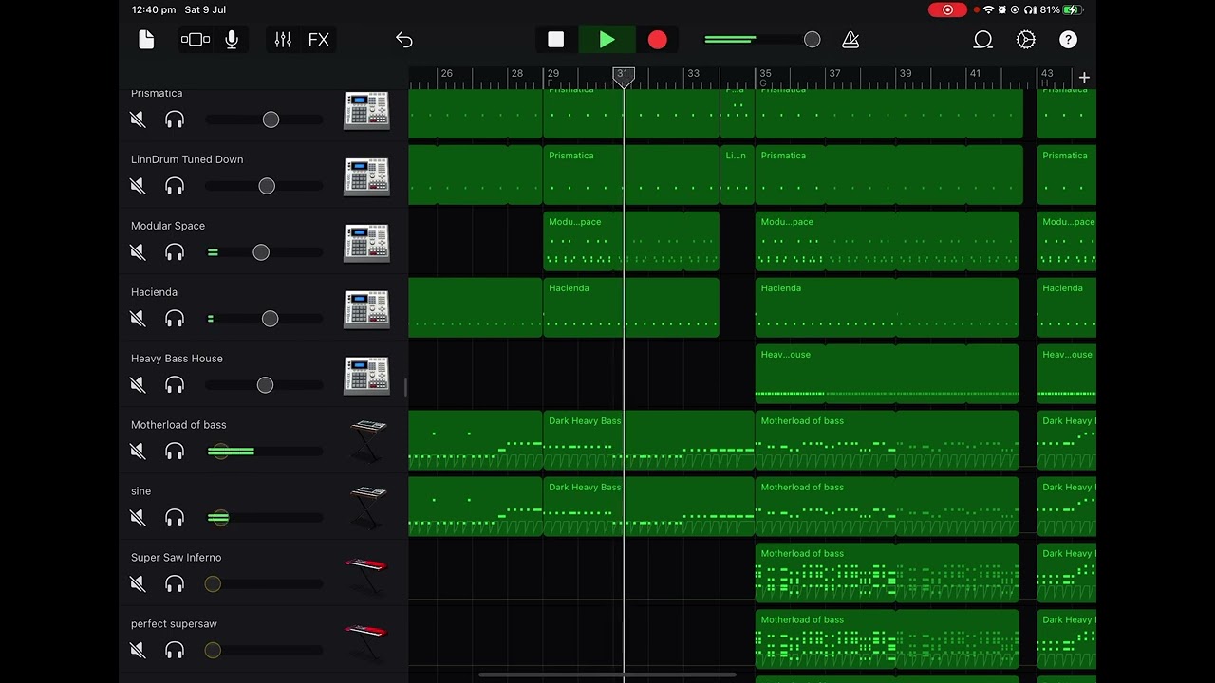Start recording with the red record button
The width and height of the screenshot is (1215, 683).
(658, 40)
